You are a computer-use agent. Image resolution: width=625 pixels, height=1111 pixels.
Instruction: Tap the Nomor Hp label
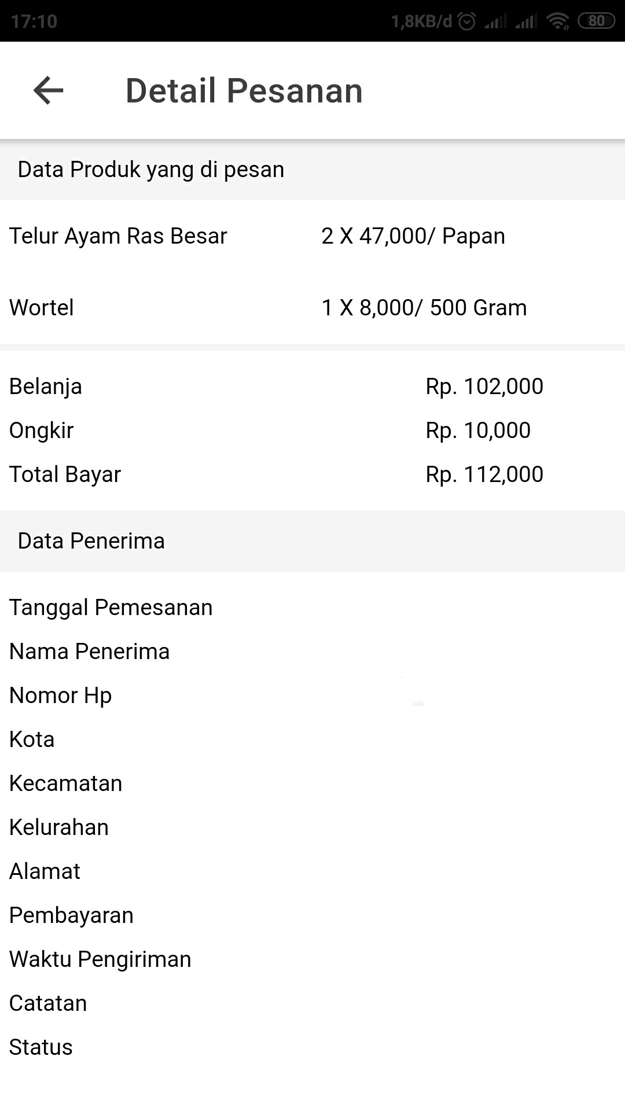[61, 696]
